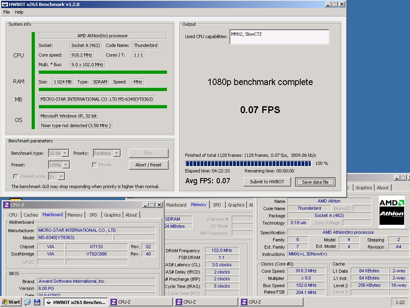The height and width of the screenshot is (308, 410).
Task: Click the Award Software International BIOS brand
Action: (96, 281)
